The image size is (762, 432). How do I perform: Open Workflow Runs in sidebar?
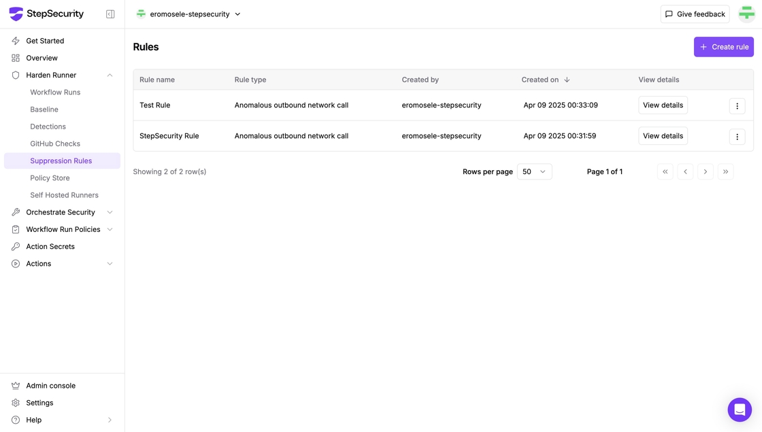[55, 93]
